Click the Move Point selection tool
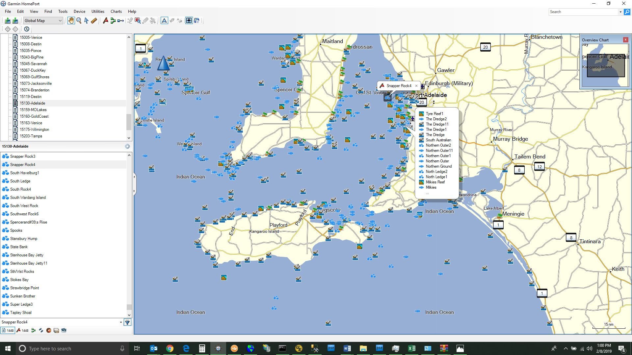 coord(138,21)
